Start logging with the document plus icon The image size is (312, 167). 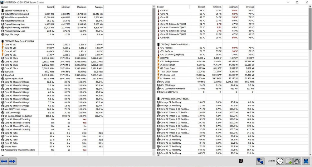[289, 161]
